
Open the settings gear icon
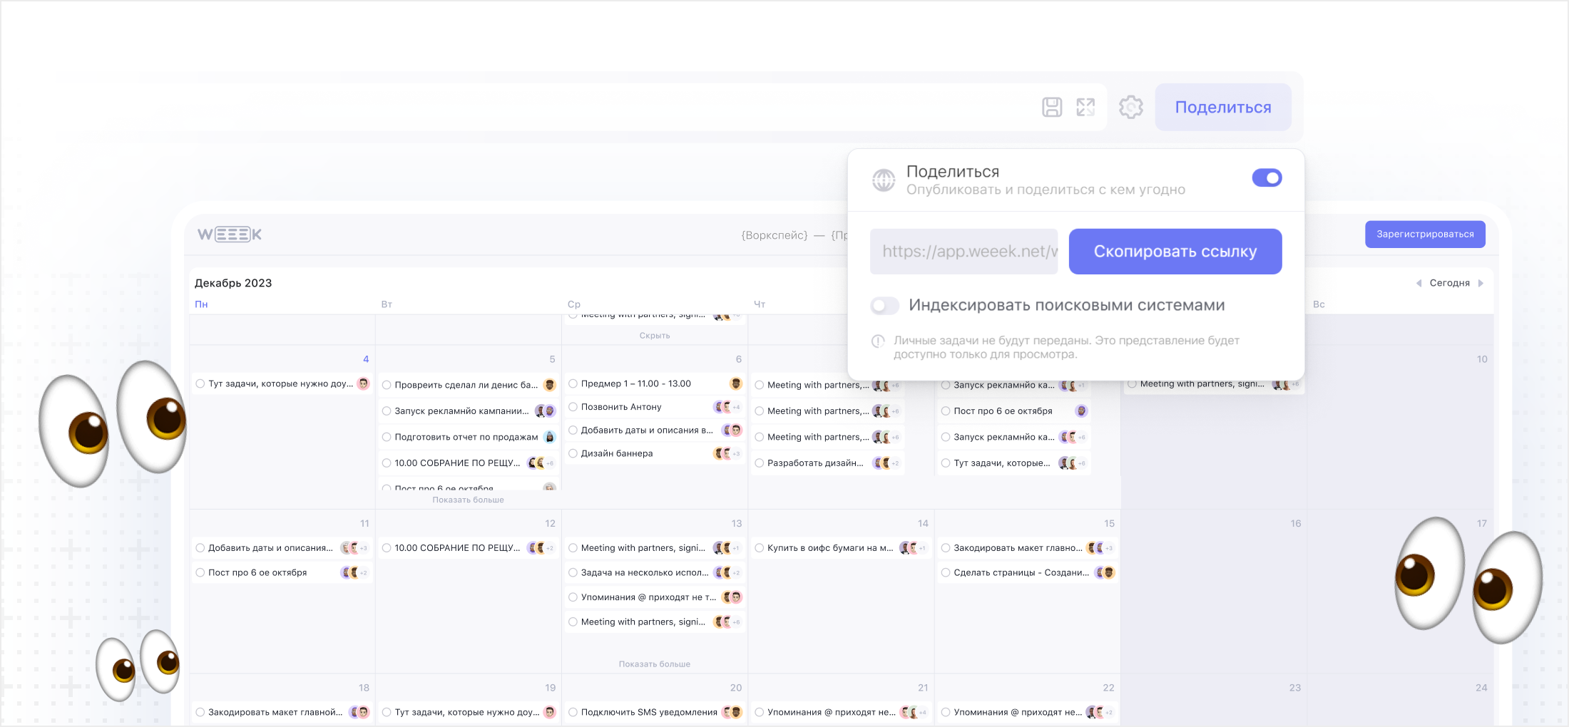tap(1130, 107)
